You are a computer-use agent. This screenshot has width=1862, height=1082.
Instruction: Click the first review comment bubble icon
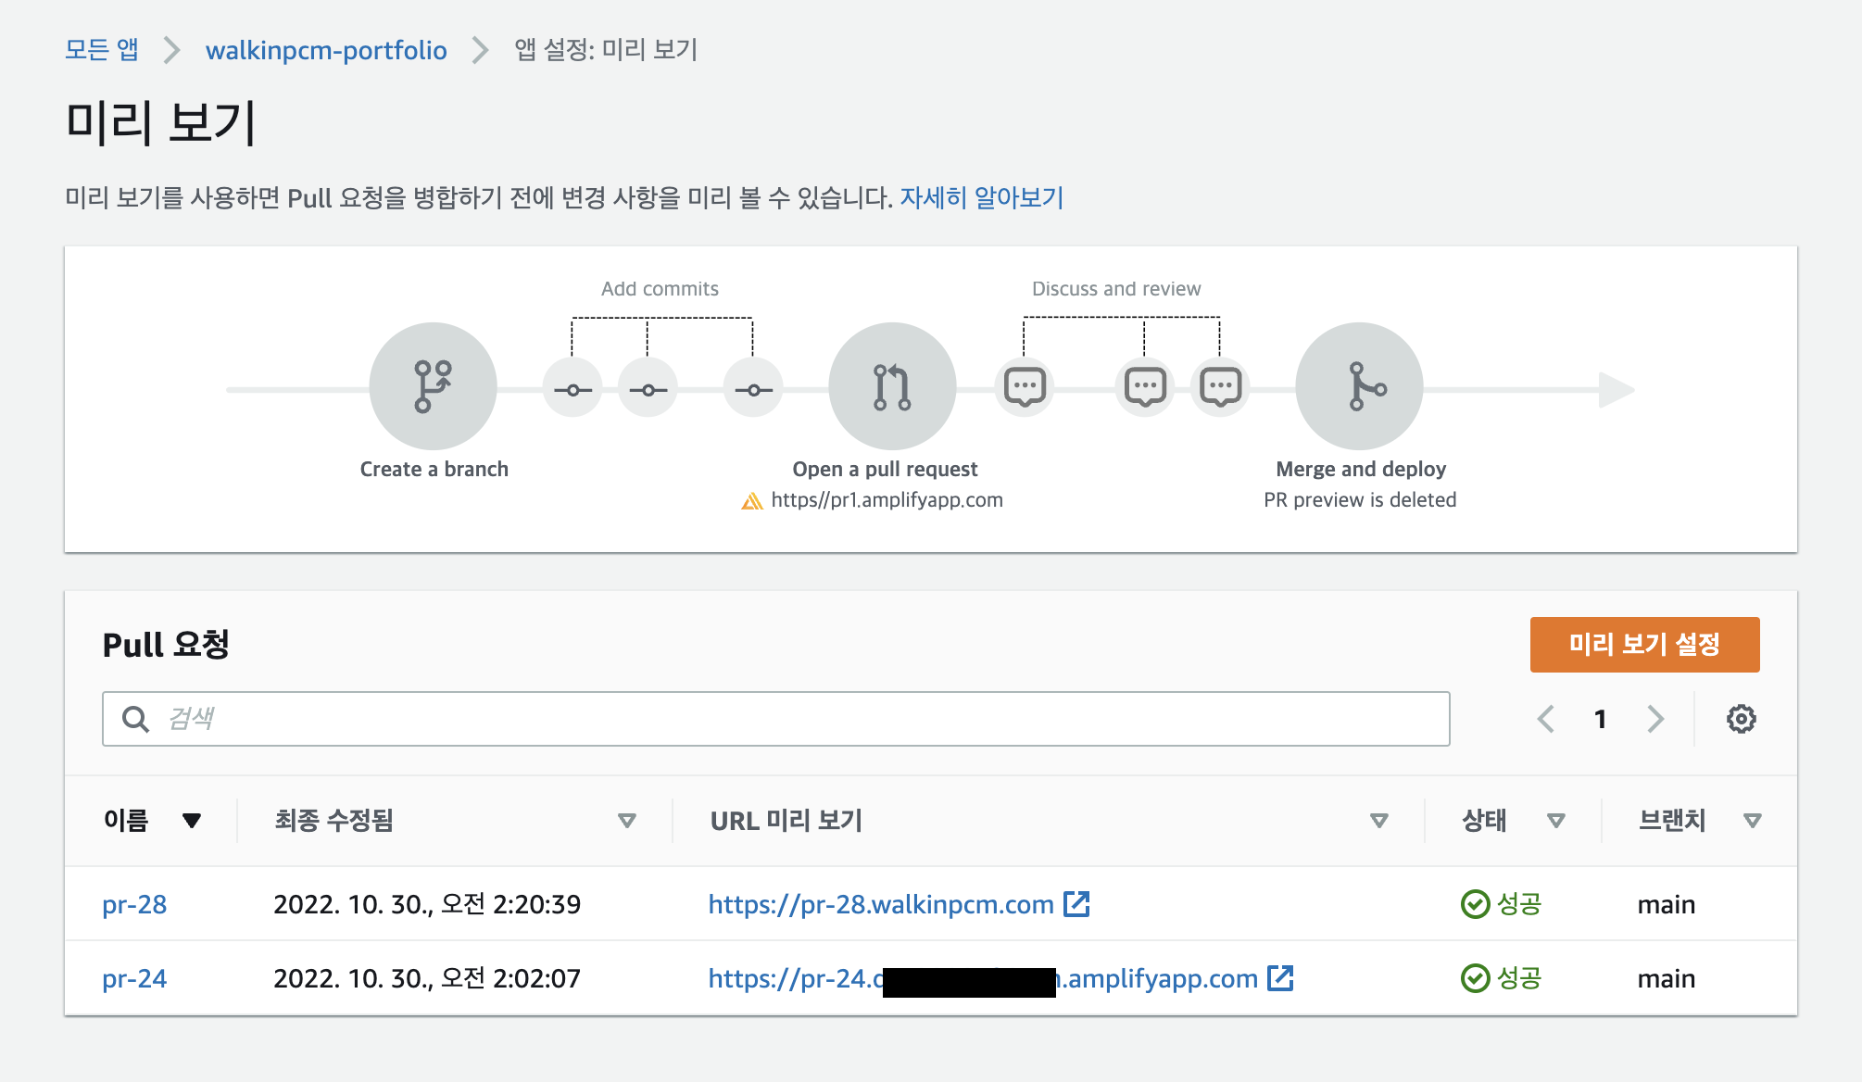pyautogui.click(x=1025, y=387)
